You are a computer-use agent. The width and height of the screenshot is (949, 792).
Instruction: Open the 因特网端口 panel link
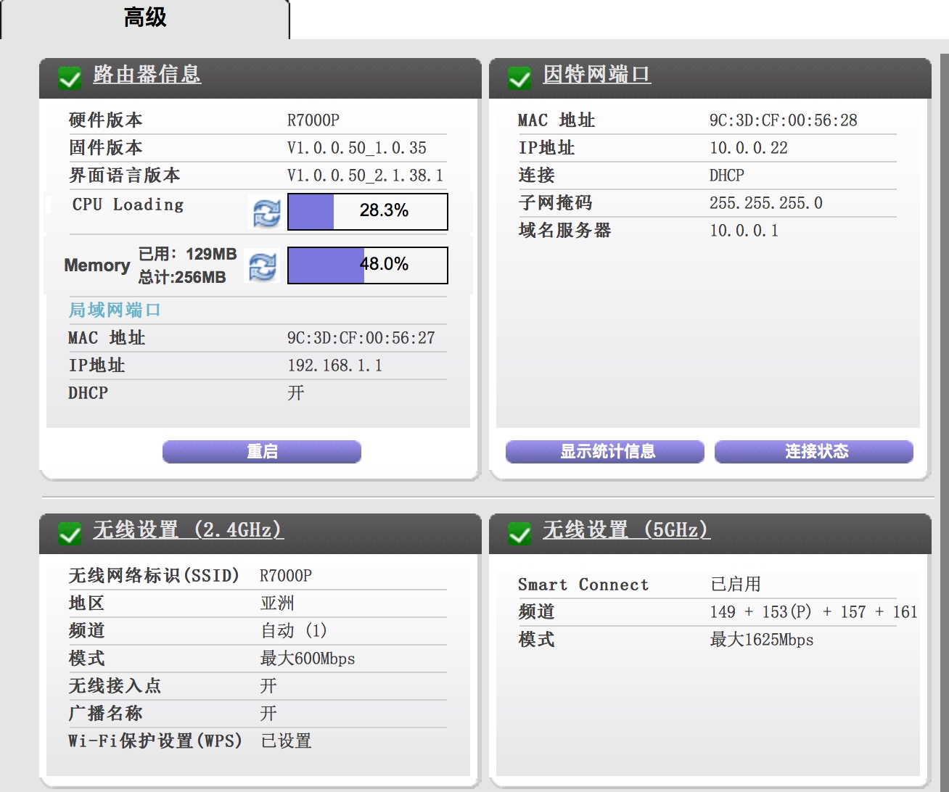pos(597,75)
